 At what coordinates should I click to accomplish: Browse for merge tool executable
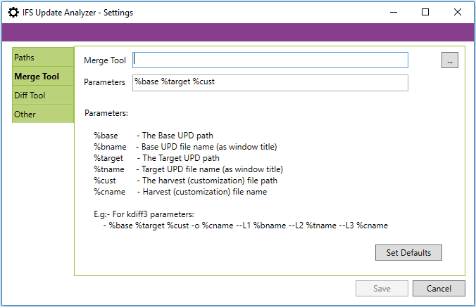(449, 60)
